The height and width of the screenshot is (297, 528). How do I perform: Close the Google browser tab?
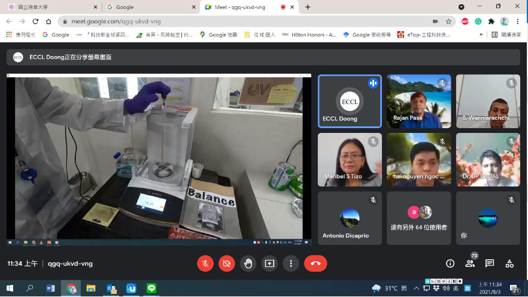193,7
